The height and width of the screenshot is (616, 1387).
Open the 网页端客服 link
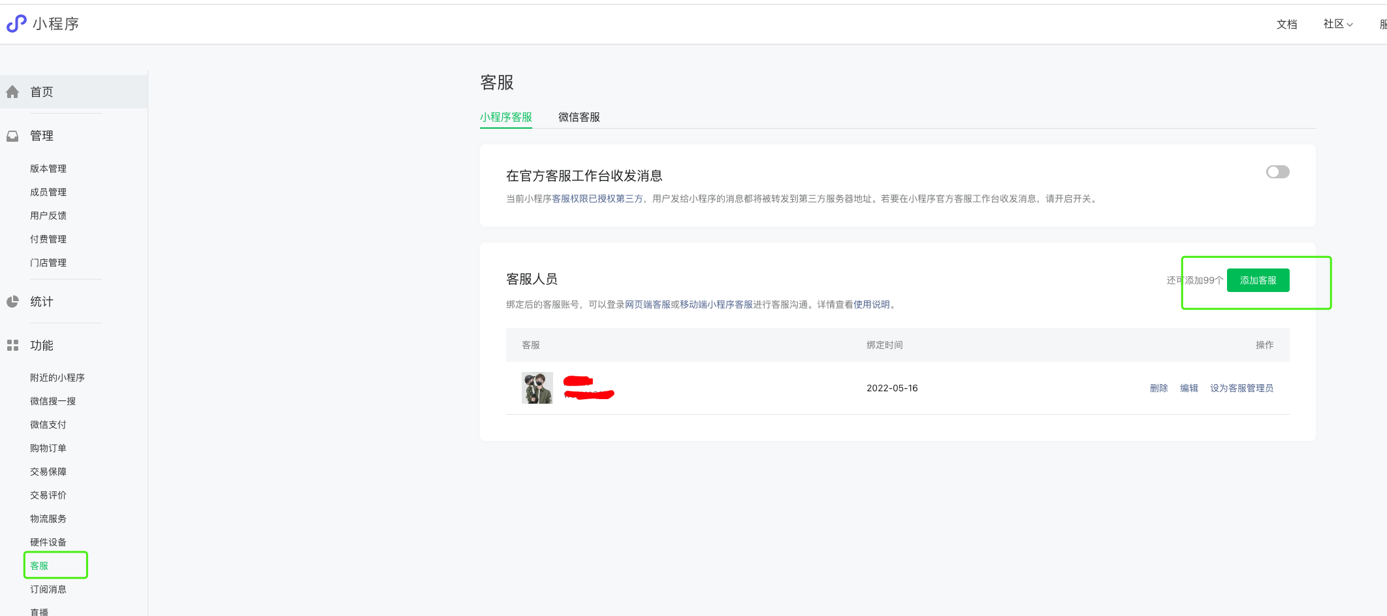click(647, 304)
